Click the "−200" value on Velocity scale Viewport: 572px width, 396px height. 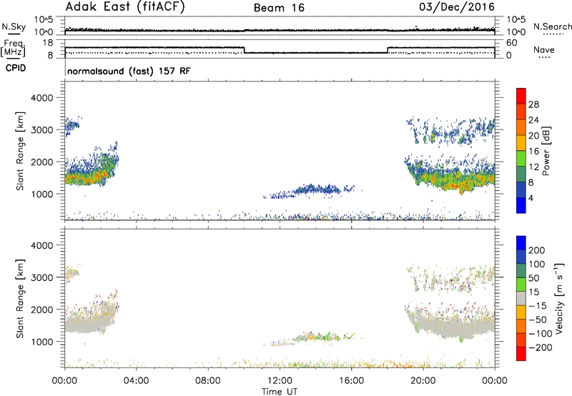541,347
